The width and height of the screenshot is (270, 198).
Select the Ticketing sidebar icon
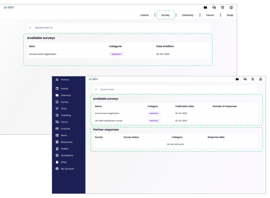(x=57, y=115)
